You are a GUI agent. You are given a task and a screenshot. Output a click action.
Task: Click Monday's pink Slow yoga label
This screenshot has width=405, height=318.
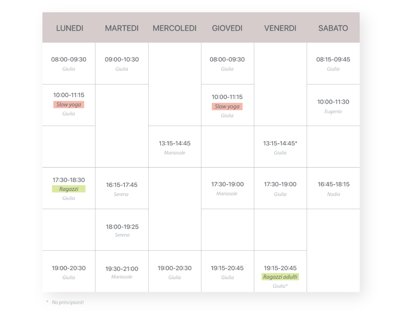pyautogui.click(x=69, y=105)
